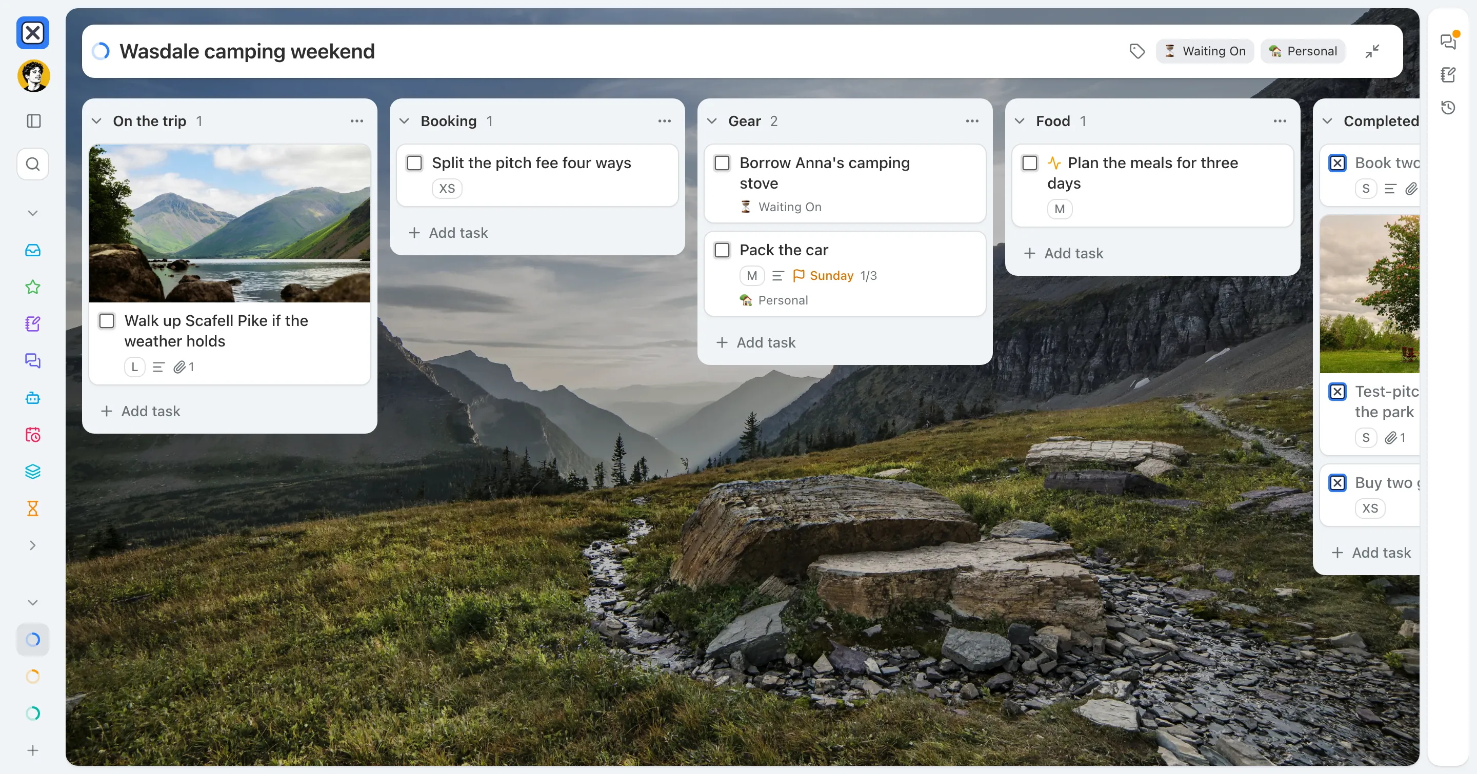
Task: Open the Food column options menu
Action: click(1281, 121)
